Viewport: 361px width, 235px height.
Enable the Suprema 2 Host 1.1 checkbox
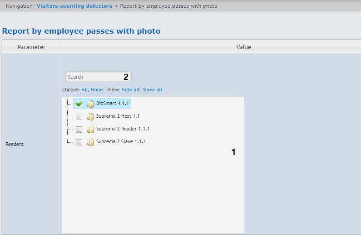pos(79,116)
